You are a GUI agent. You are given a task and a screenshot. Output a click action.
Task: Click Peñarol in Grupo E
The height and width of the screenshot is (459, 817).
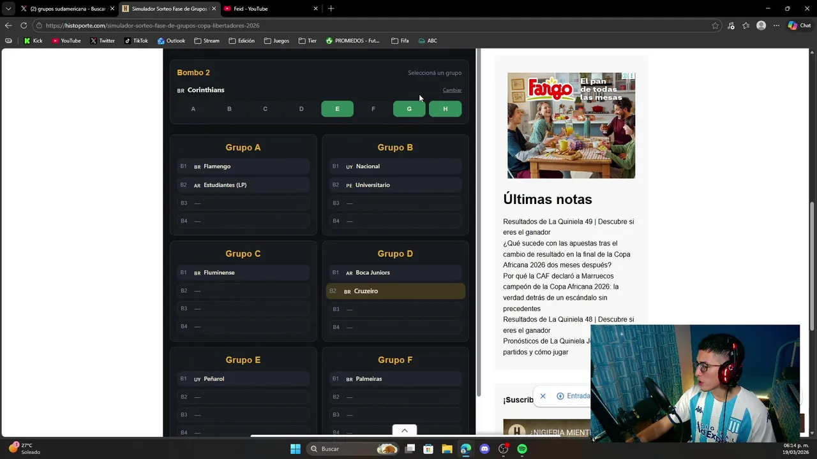tap(243, 379)
